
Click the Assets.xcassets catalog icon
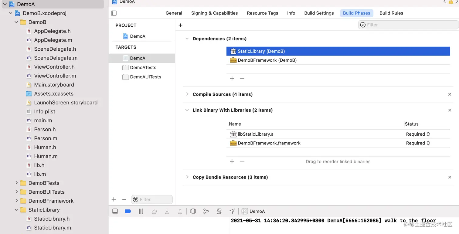[29, 94]
